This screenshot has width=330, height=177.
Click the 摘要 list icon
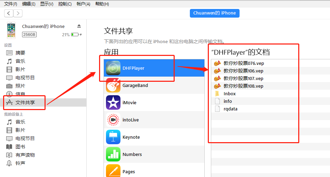tap(9, 53)
